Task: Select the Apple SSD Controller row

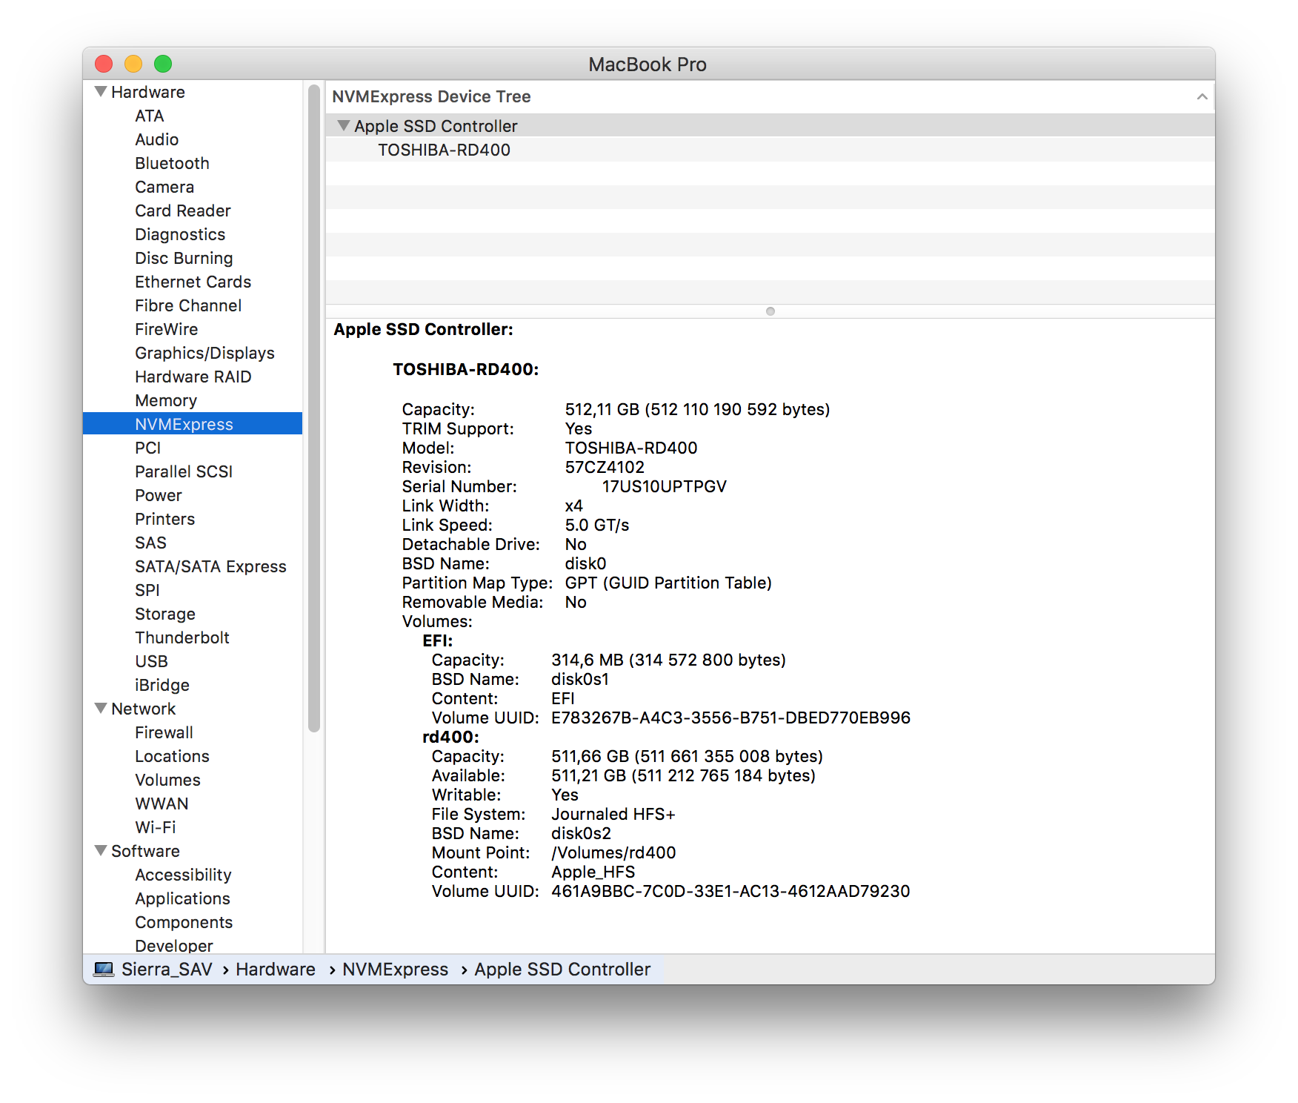Action: (771, 126)
